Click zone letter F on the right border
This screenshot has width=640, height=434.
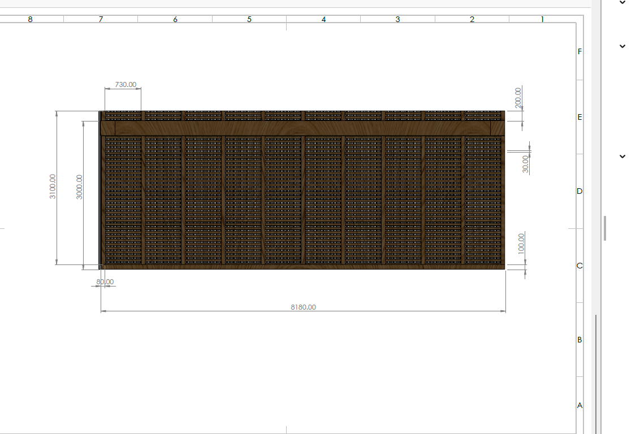(580, 51)
